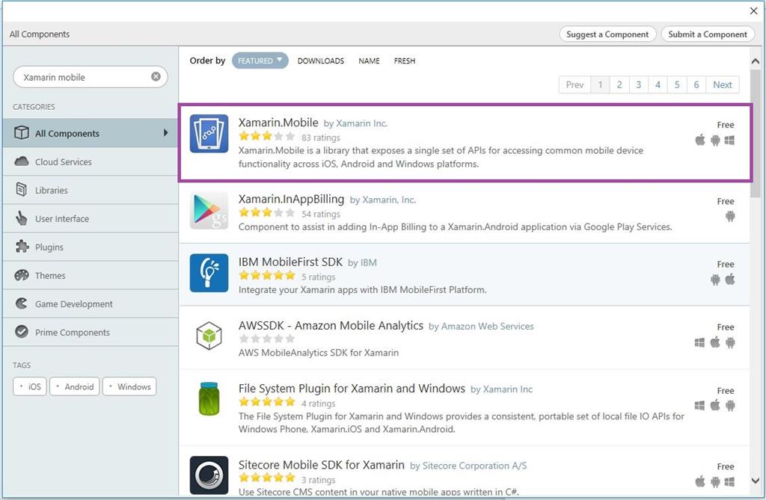Click the Submit a Component button
Image resolution: width=766 pixels, height=500 pixels.
click(708, 34)
